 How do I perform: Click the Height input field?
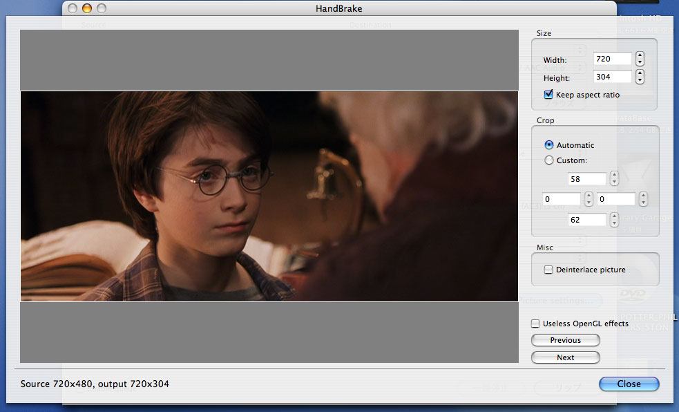(x=612, y=77)
